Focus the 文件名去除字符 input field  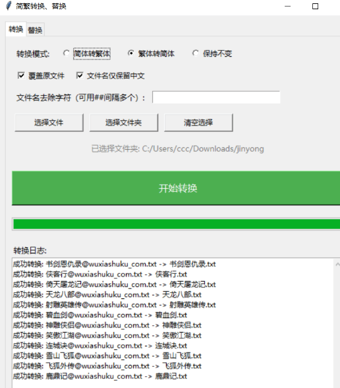click(x=216, y=97)
